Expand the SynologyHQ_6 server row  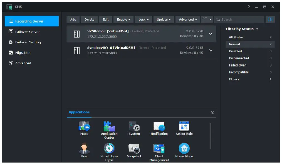click(x=211, y=50)
